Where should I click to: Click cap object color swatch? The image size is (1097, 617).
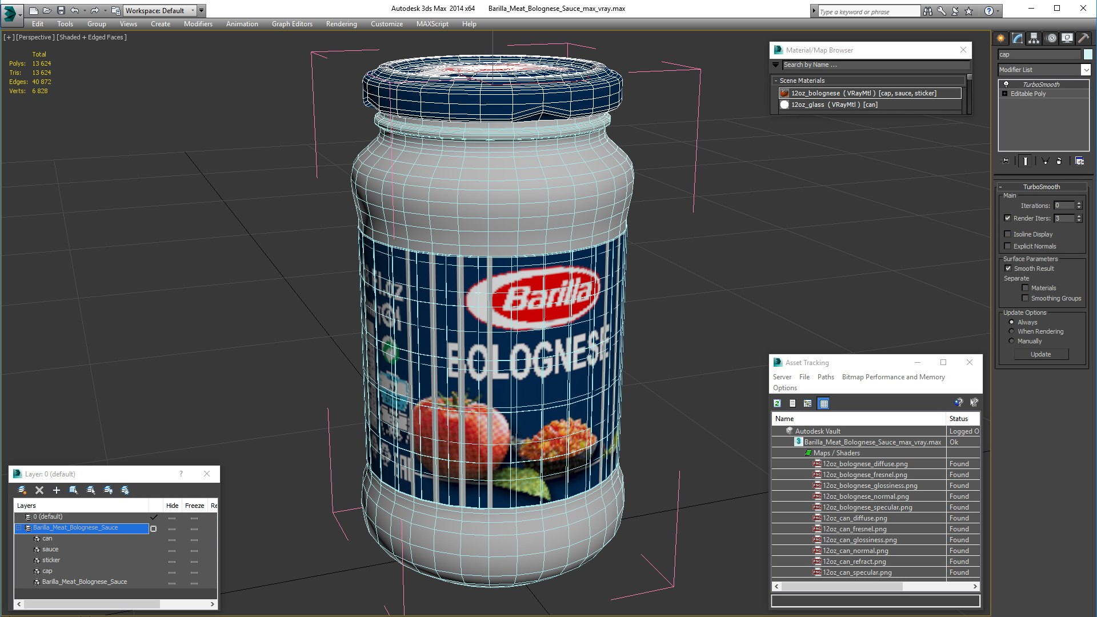[x=1088, y=54]
